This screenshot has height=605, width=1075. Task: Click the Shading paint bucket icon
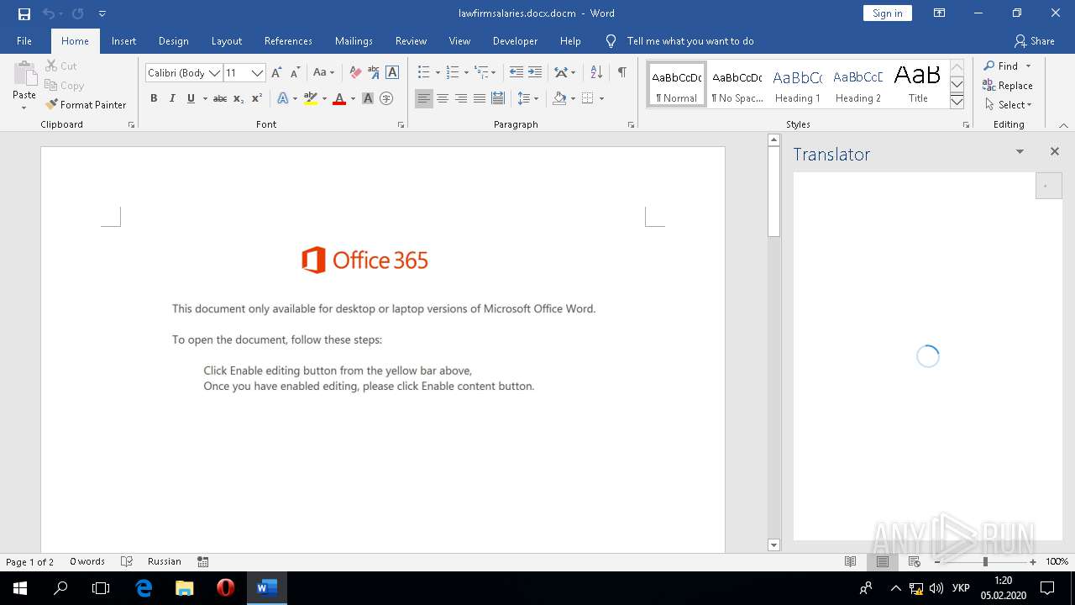pyautogui.click(x=559, y=98)
